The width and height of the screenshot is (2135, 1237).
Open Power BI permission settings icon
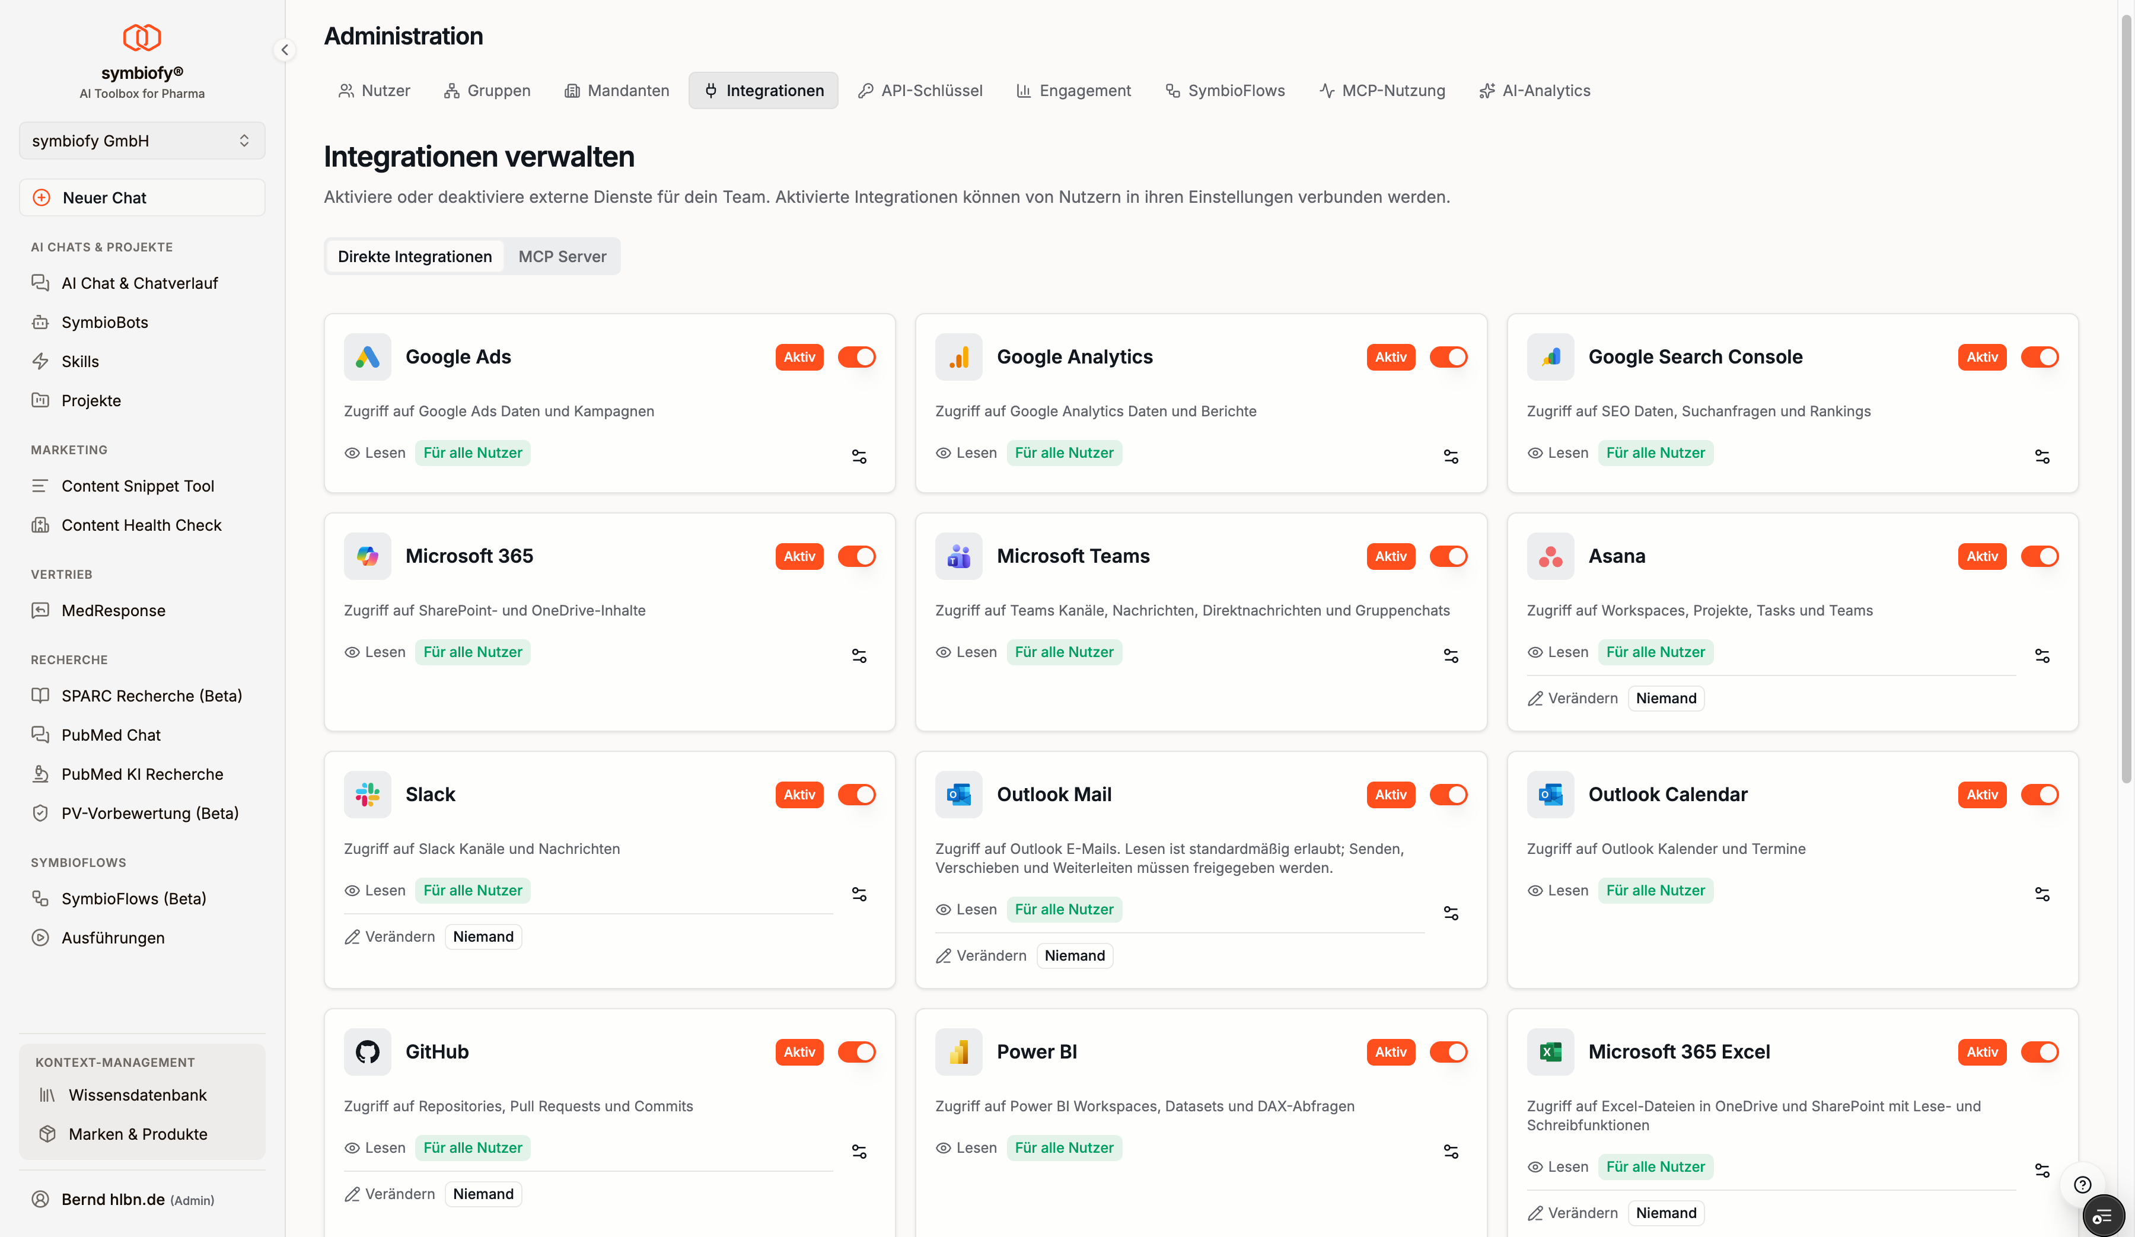(x=1451, y=1152)
